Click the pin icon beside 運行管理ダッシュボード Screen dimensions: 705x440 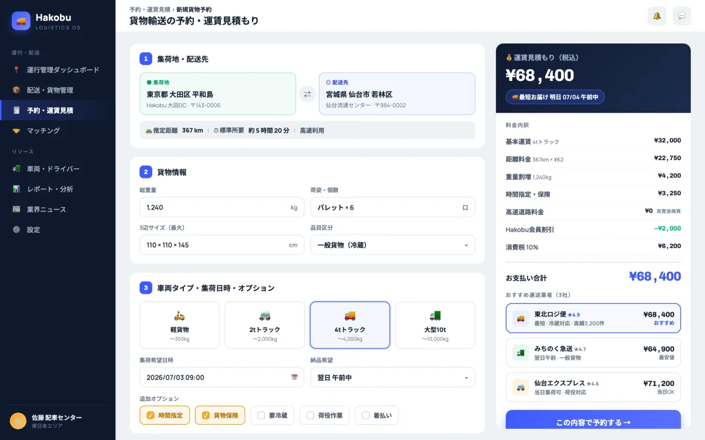16,70
